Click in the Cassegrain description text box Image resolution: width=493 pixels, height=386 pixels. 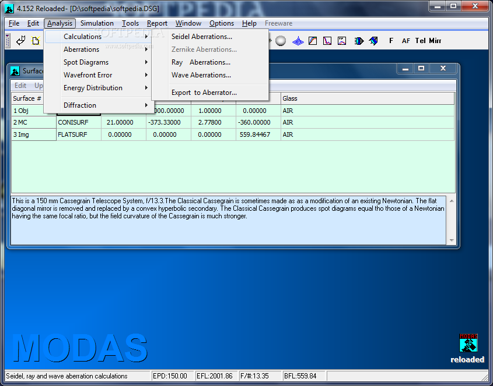coord(228,220)
